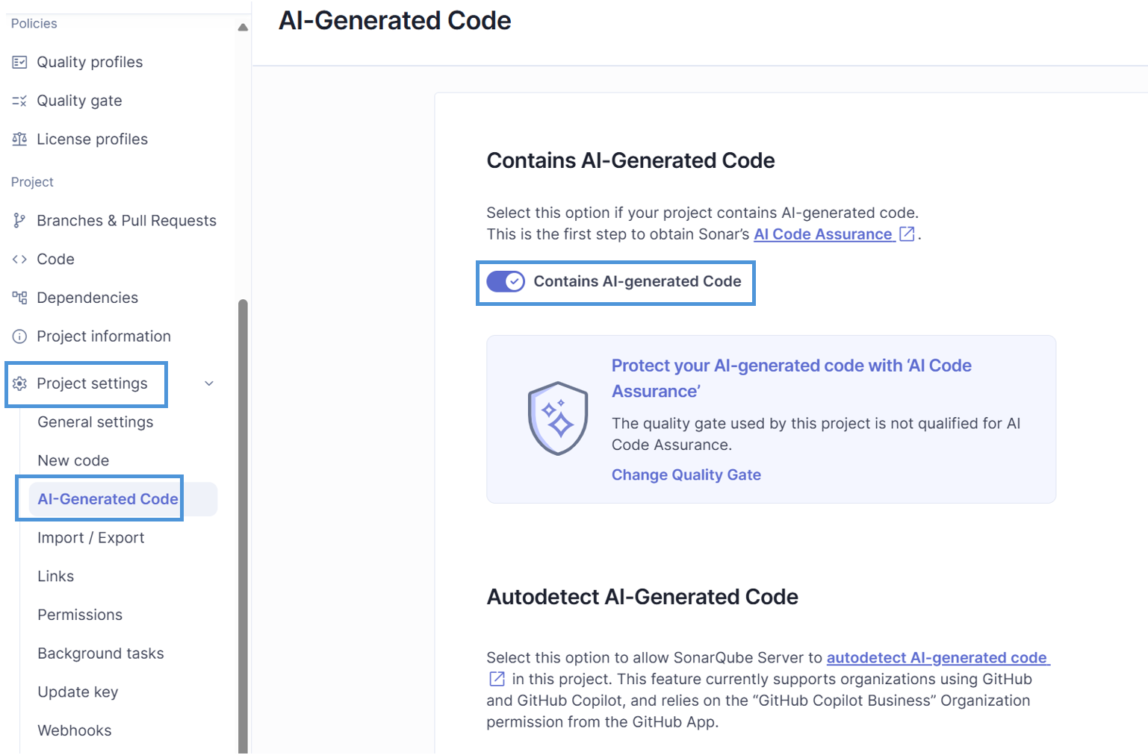
Task: Click the Quality profiles checklist icon
Action: pos(19,62)
